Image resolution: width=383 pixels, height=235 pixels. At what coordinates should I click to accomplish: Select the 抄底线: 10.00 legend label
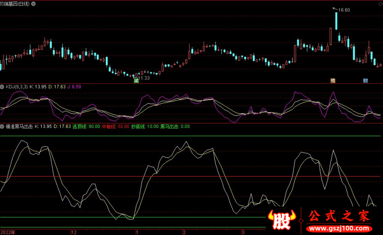click(145, 127)
